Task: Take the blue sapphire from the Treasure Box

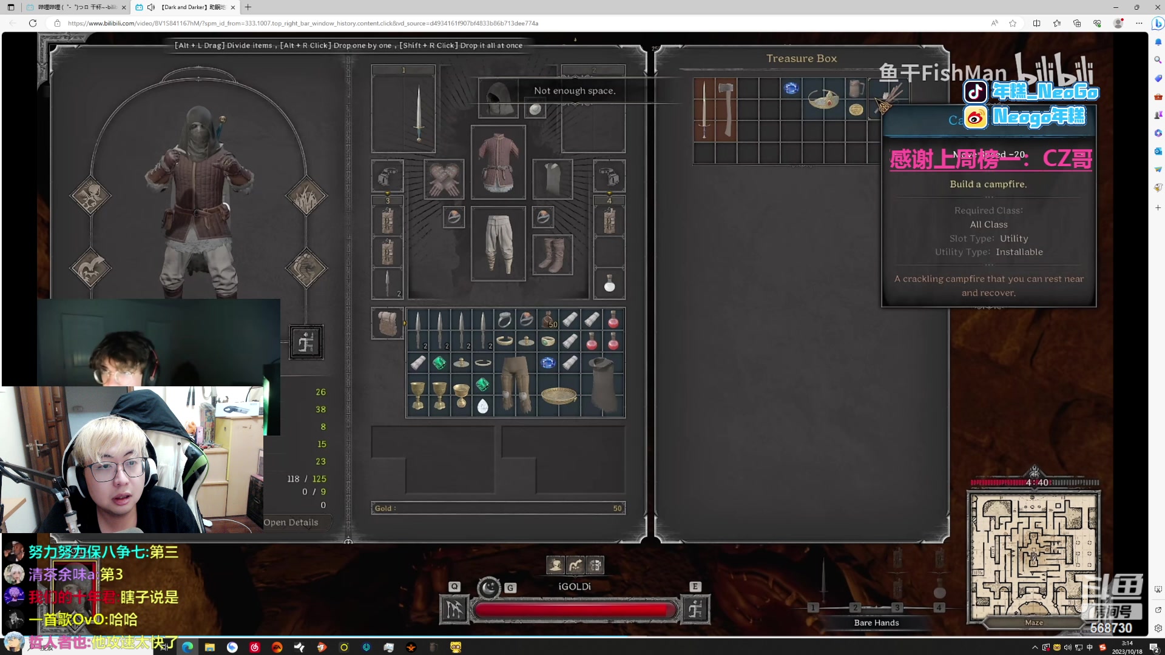Action: (x=791, y=89)
